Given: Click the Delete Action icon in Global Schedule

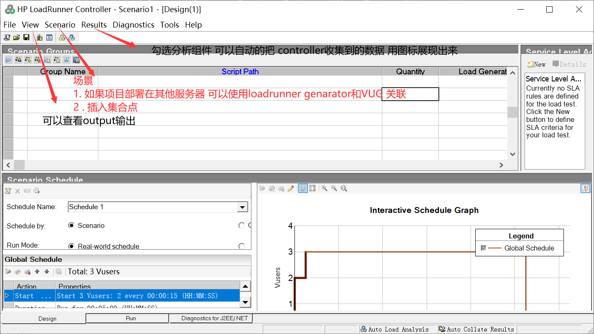Looking at the screenshot, I should point(27,272).
